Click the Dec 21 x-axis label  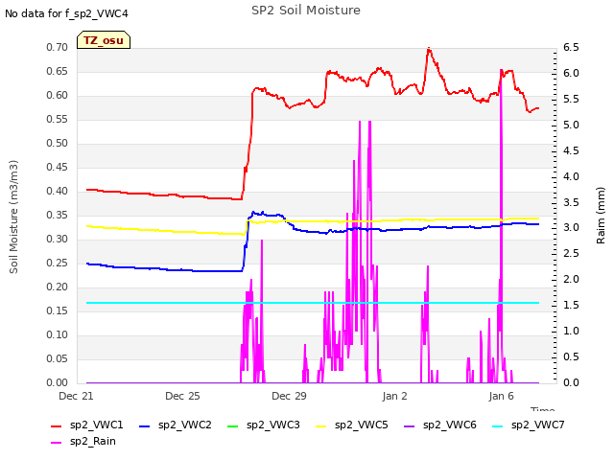tap(76, 396)
